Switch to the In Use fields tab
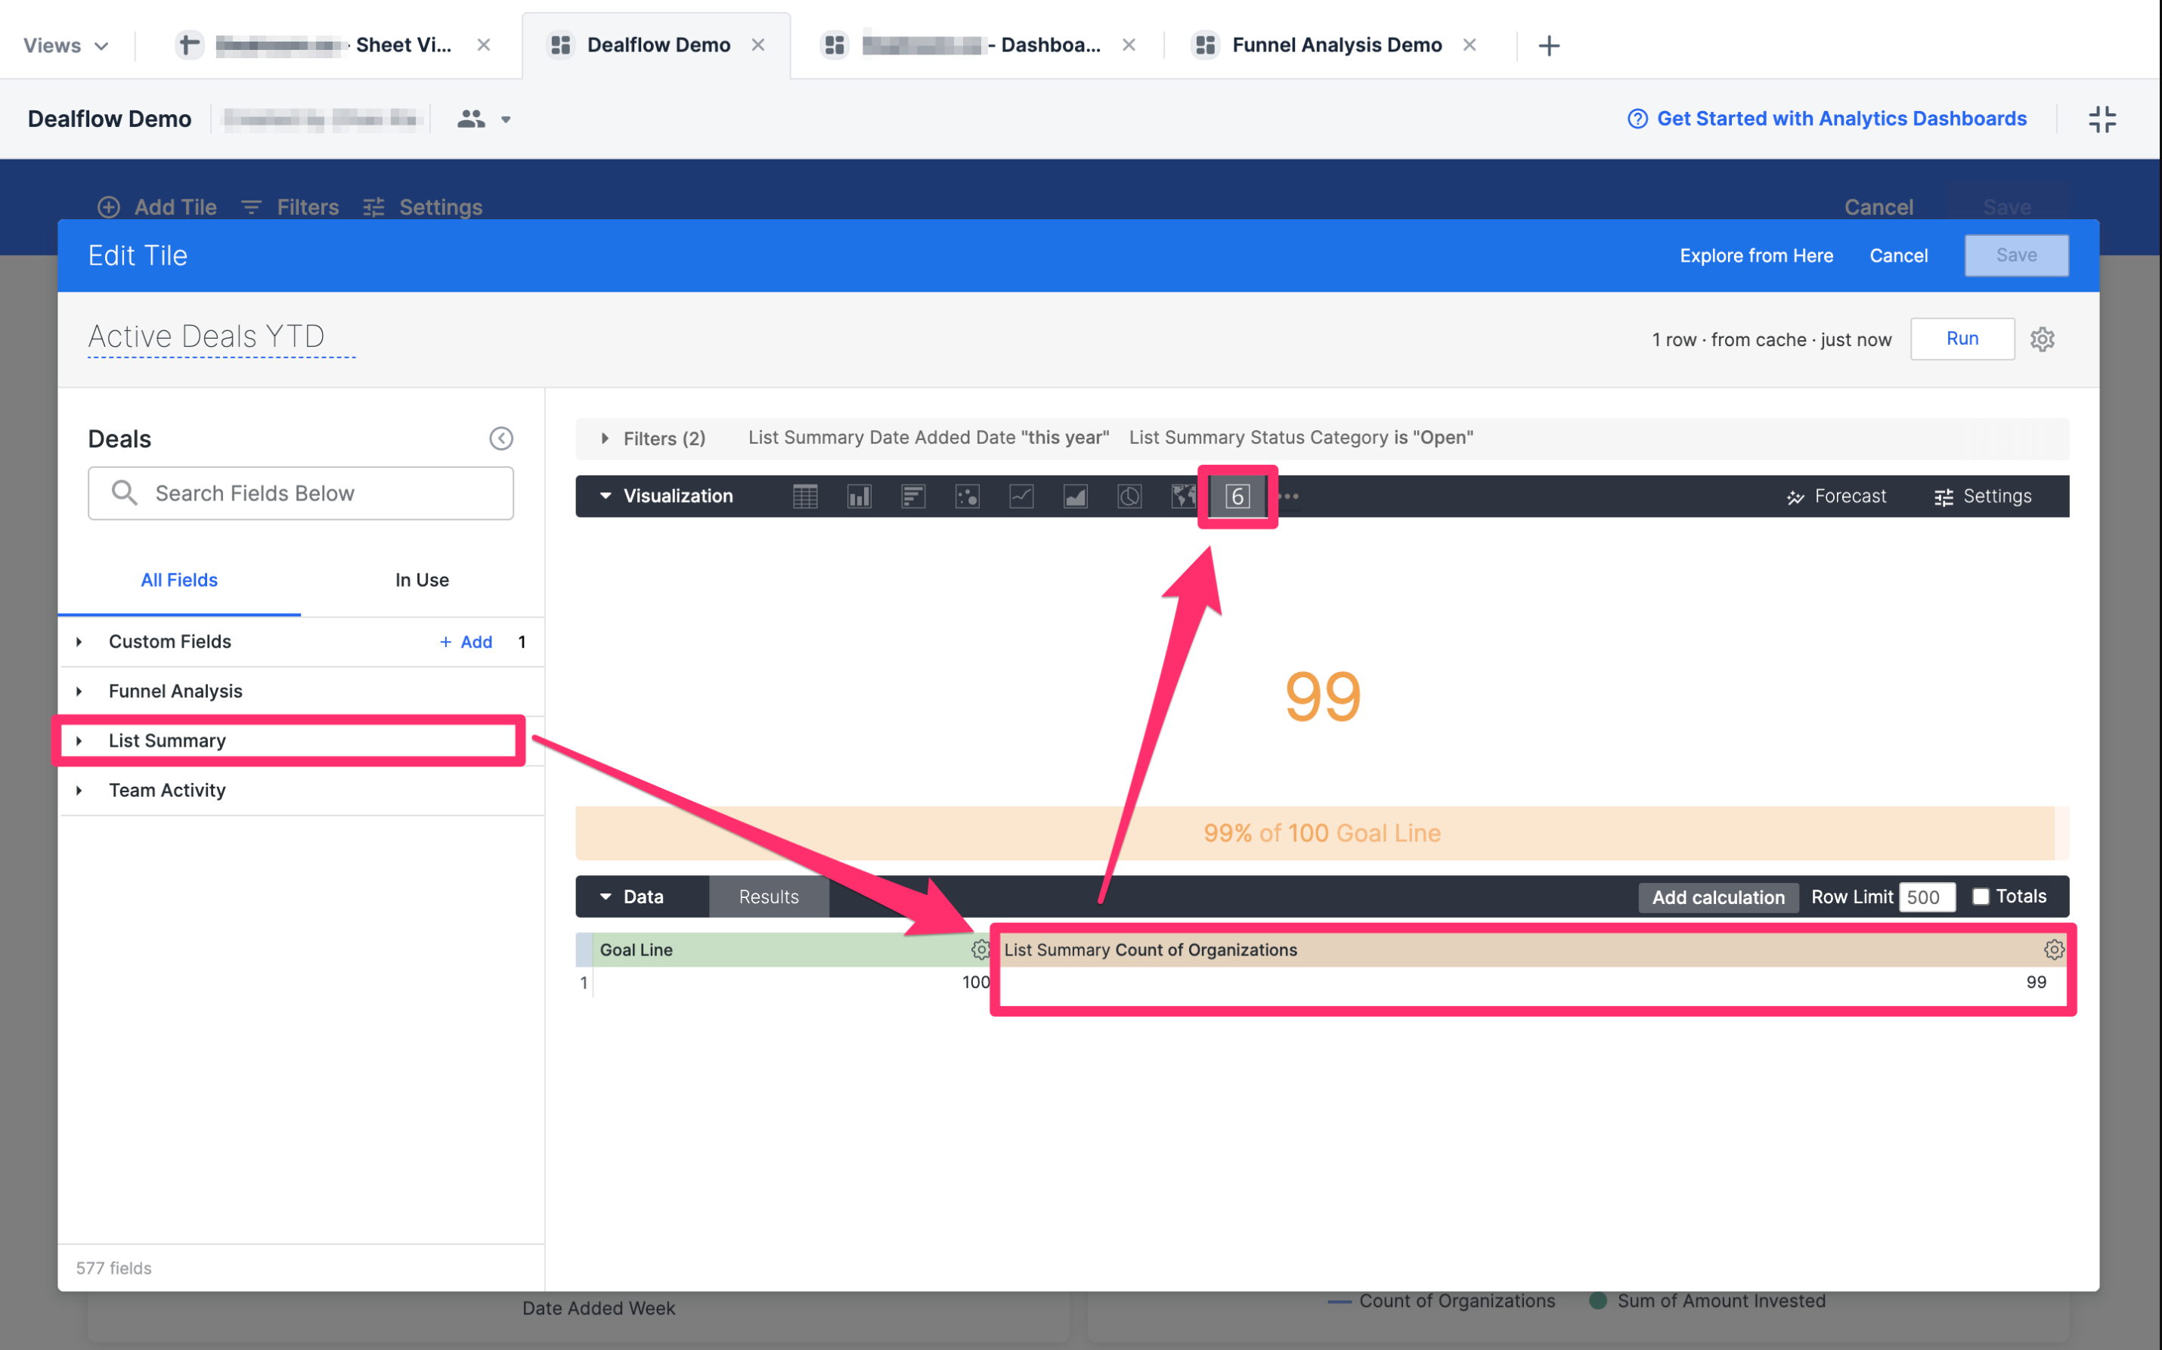This screenshot has width=2162, height=1350. 421,580
